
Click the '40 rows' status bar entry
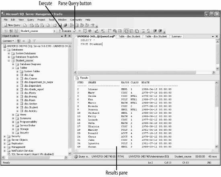coord(213,156)
